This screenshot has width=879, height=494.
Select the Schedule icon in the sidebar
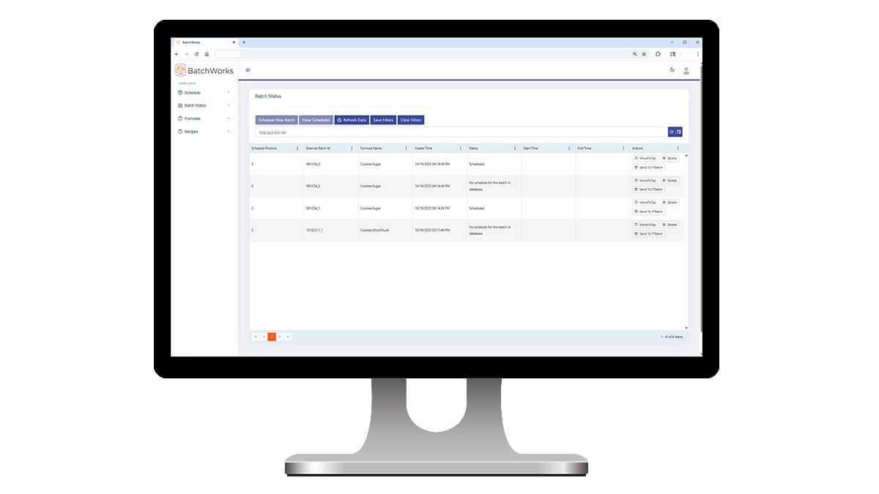pyautogui.click(x=179, y=92)
